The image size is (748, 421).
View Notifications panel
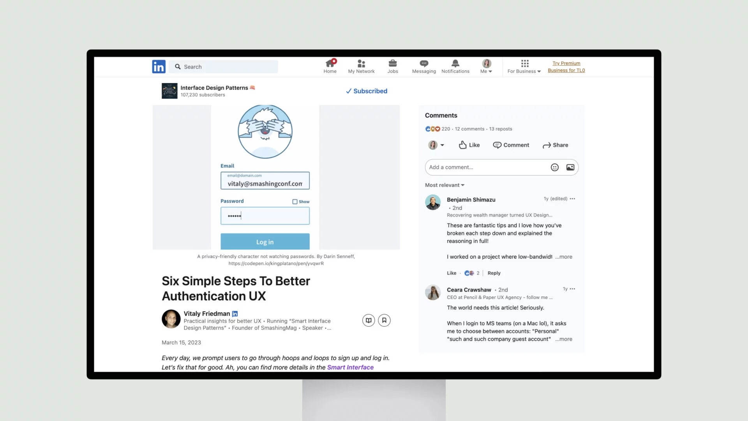[455, 66]
